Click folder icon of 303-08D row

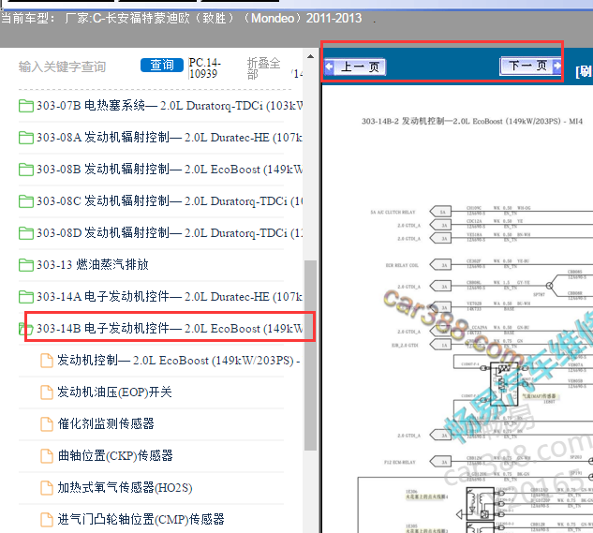click(x=25, y=233)
